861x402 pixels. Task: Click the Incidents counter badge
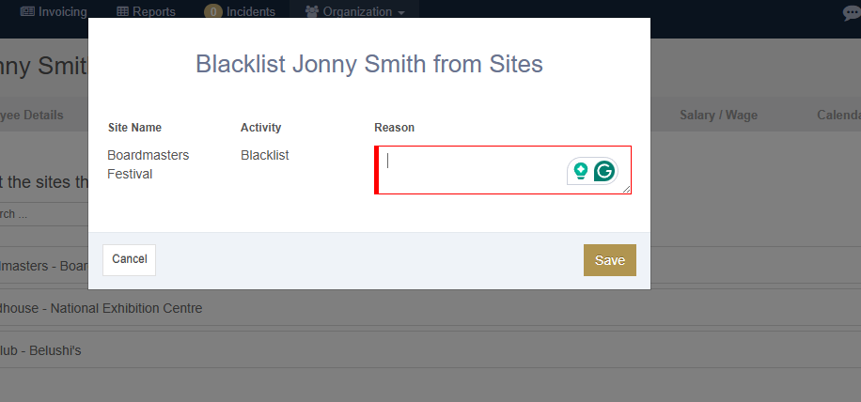tap(213, 11)
